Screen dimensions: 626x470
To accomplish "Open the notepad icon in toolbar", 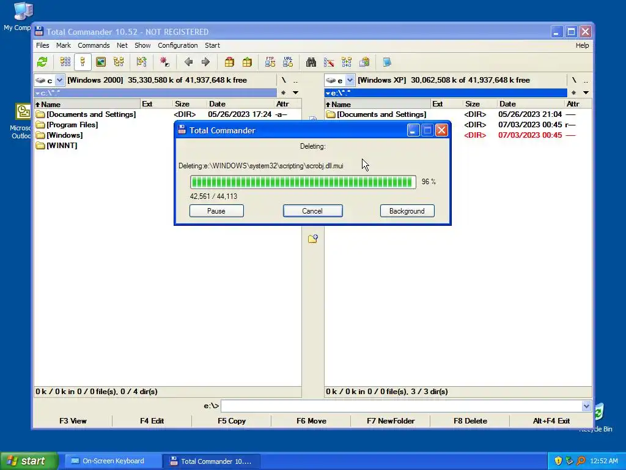I will tap(387, 62).
